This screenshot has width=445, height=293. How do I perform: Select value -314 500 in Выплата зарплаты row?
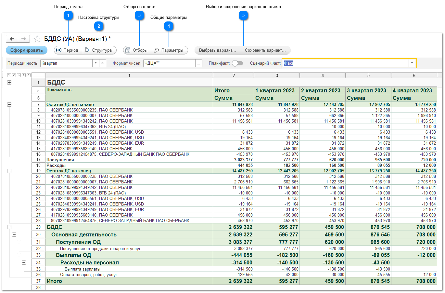(234, 269)
